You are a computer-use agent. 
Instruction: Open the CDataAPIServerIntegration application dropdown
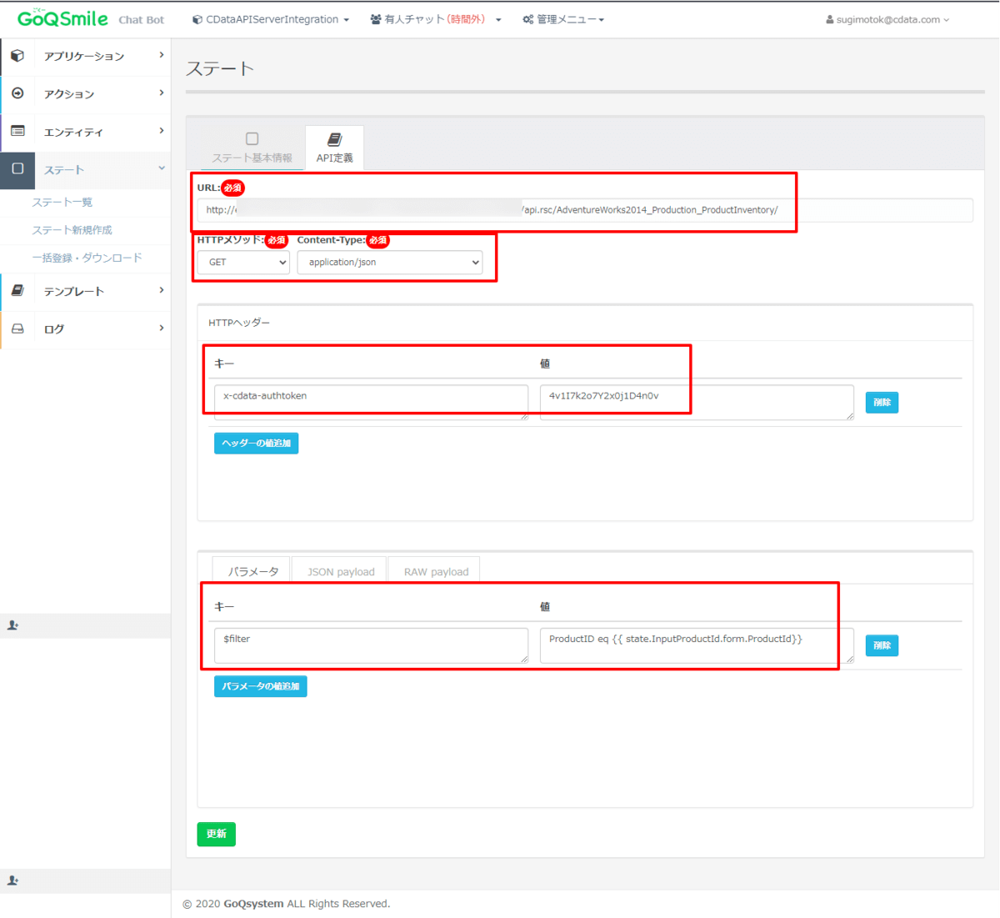271,19
